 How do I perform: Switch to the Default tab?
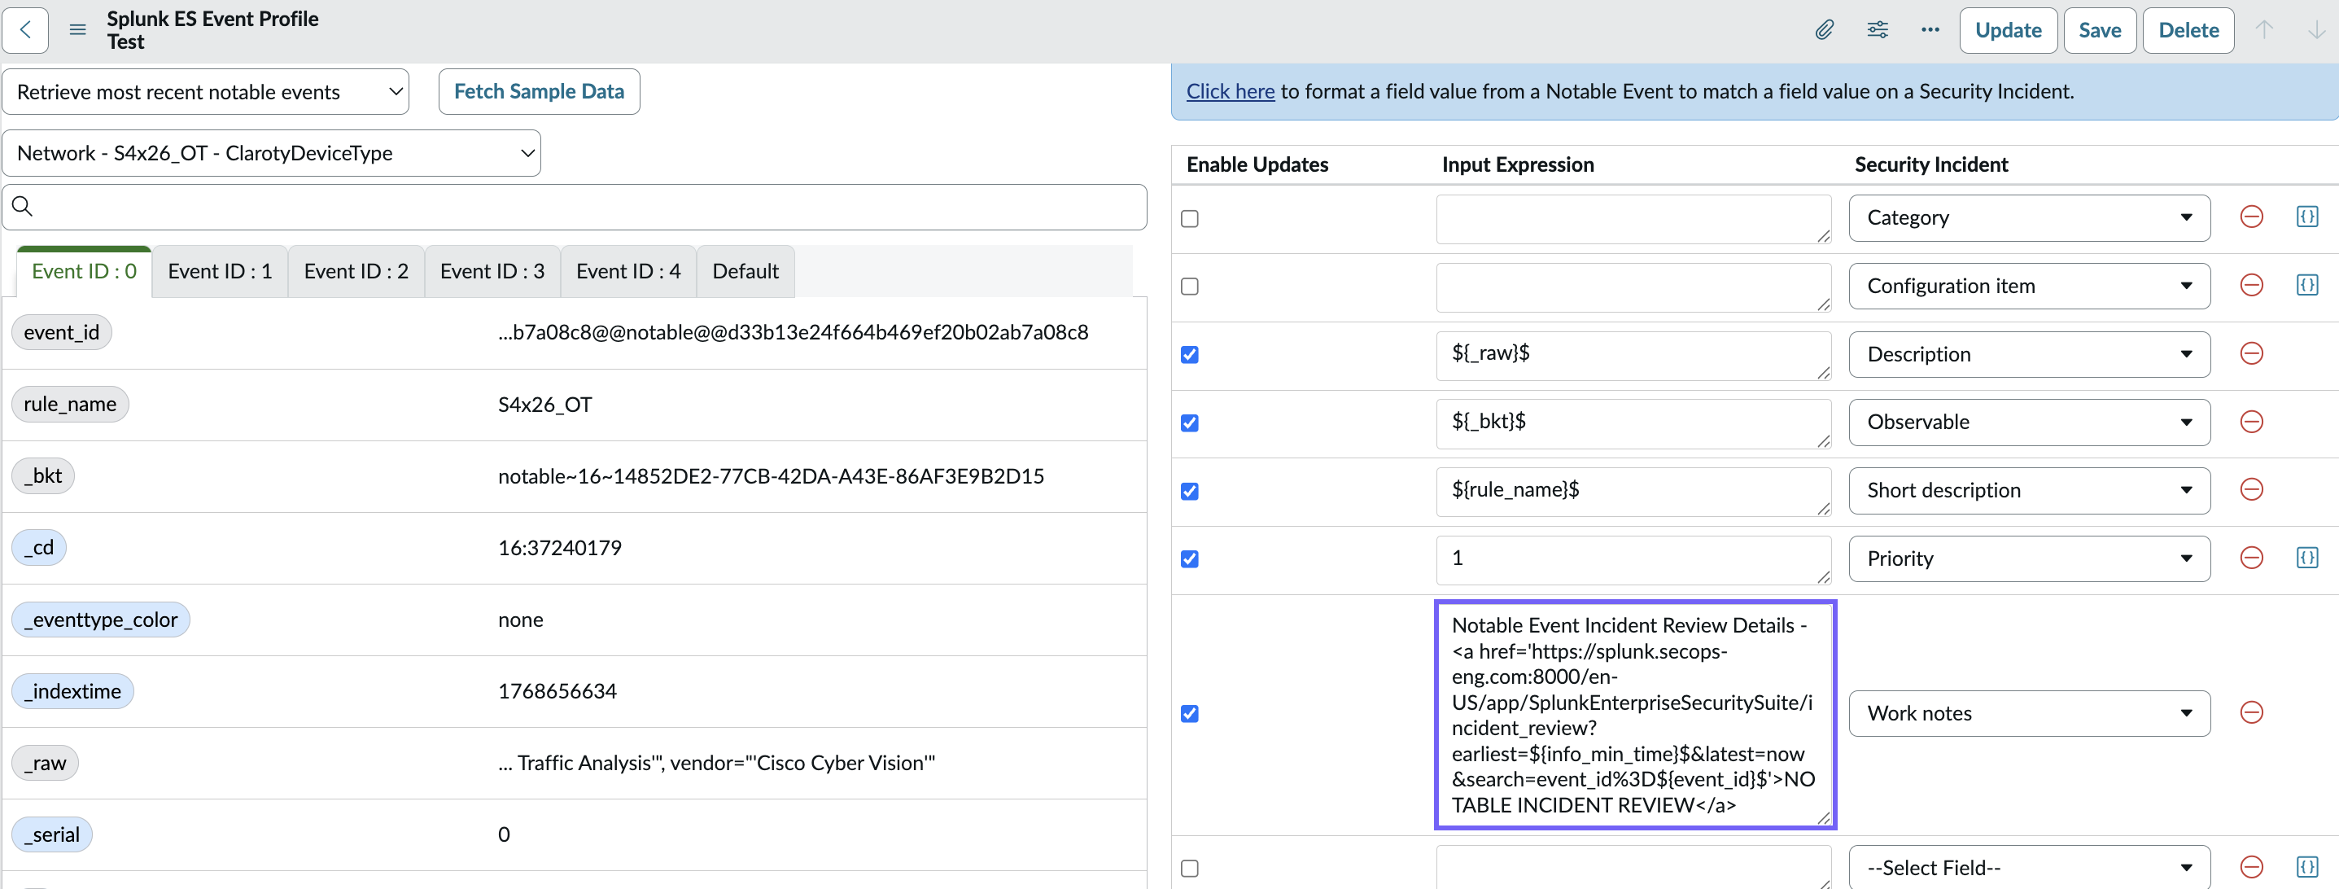point(745,272)
